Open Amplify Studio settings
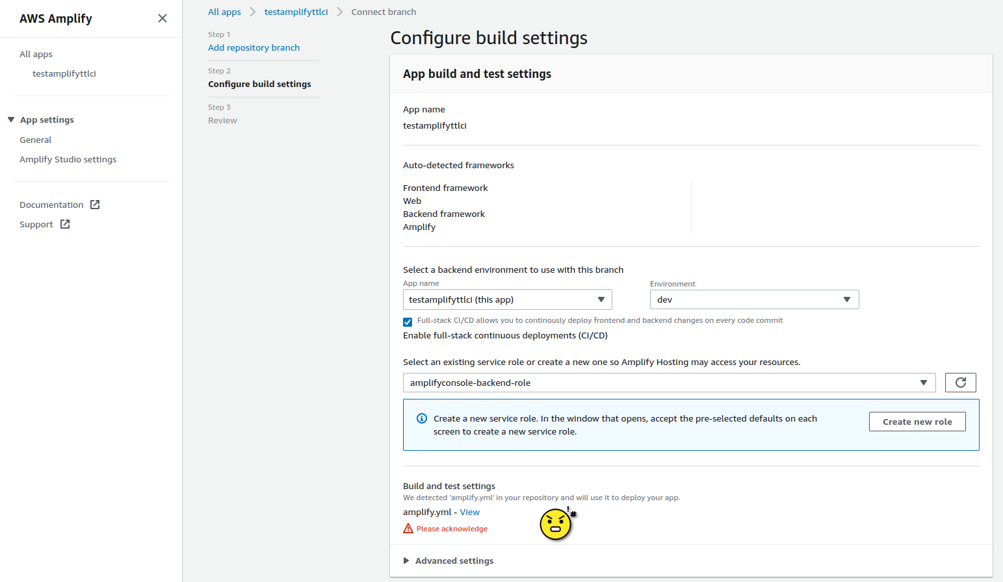 coord(68,159)
